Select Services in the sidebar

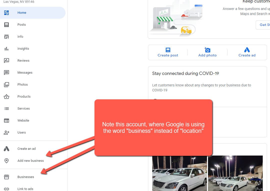point(23,109)
